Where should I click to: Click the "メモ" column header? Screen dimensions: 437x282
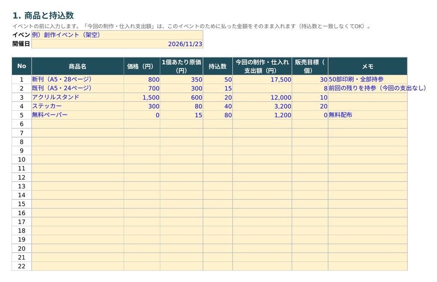click(x=367, y=66)
